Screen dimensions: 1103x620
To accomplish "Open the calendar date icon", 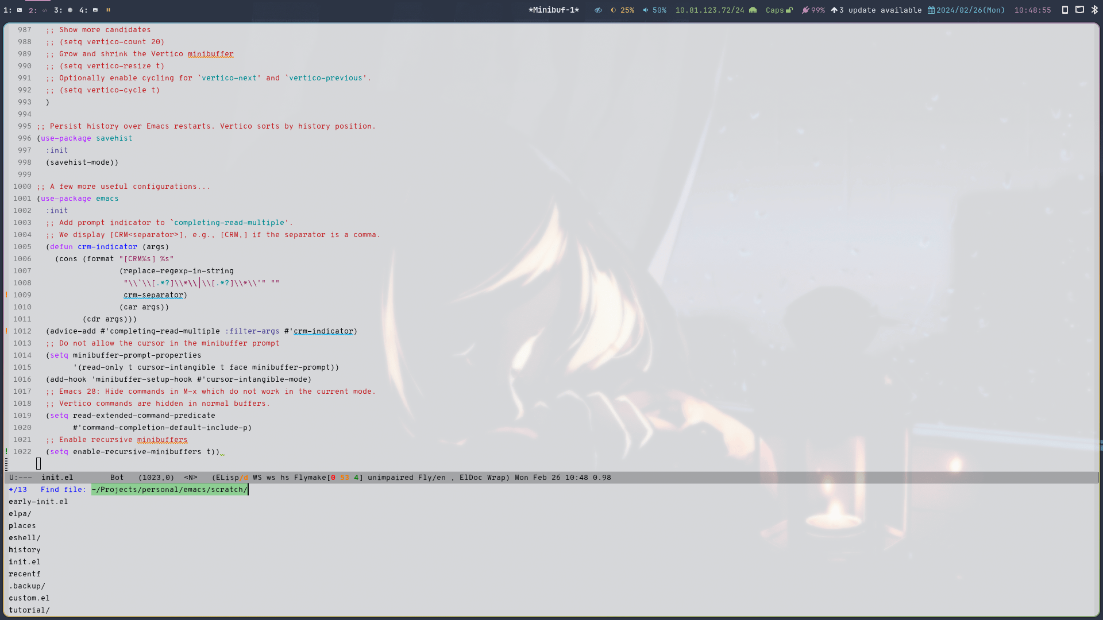I will coord(932,10).
